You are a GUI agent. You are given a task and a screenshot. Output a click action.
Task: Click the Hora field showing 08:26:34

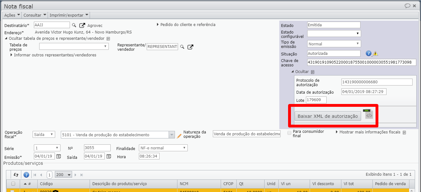tap(149, 156)
